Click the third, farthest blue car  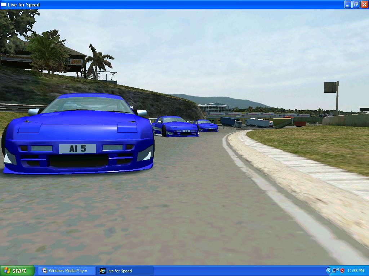[206, 125]
